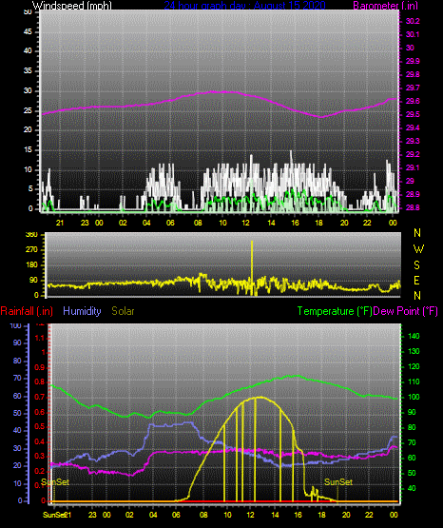Click '60' on the blue humidity axis
Screen dimensions: 443x528
point(17,396)
